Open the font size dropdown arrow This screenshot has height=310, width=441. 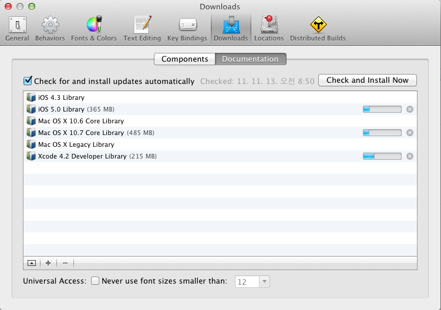(x=264, y=282)
